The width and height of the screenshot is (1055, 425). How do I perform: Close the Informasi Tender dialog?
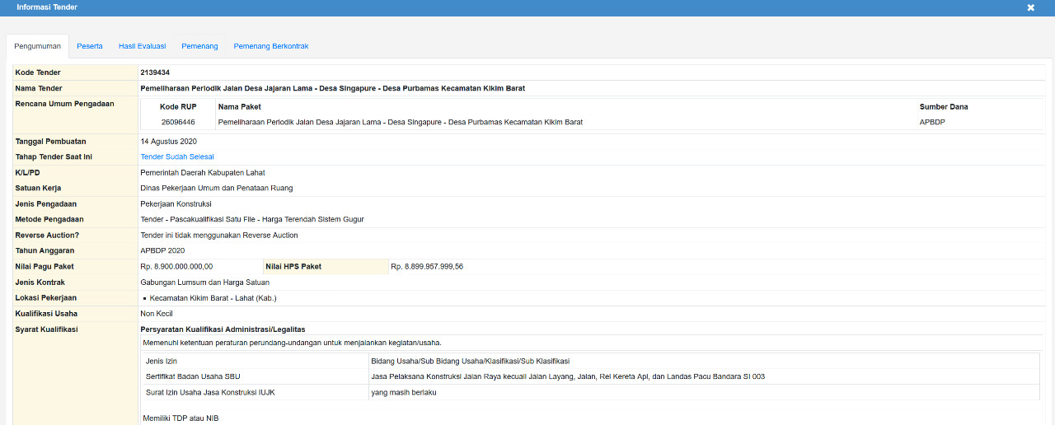coord(1030,7)
